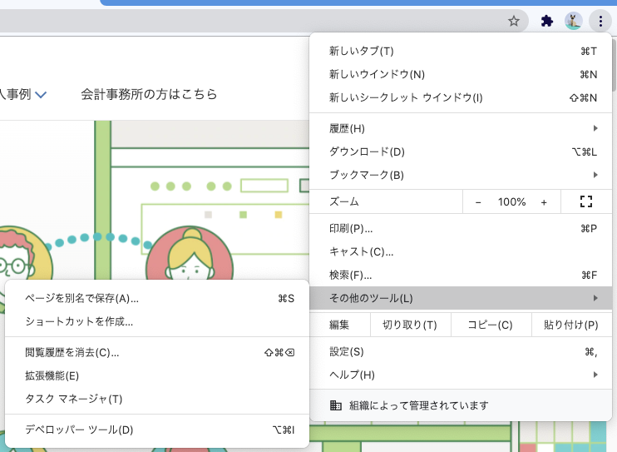Increase zoom with the plus button

[x=544, y=202]
